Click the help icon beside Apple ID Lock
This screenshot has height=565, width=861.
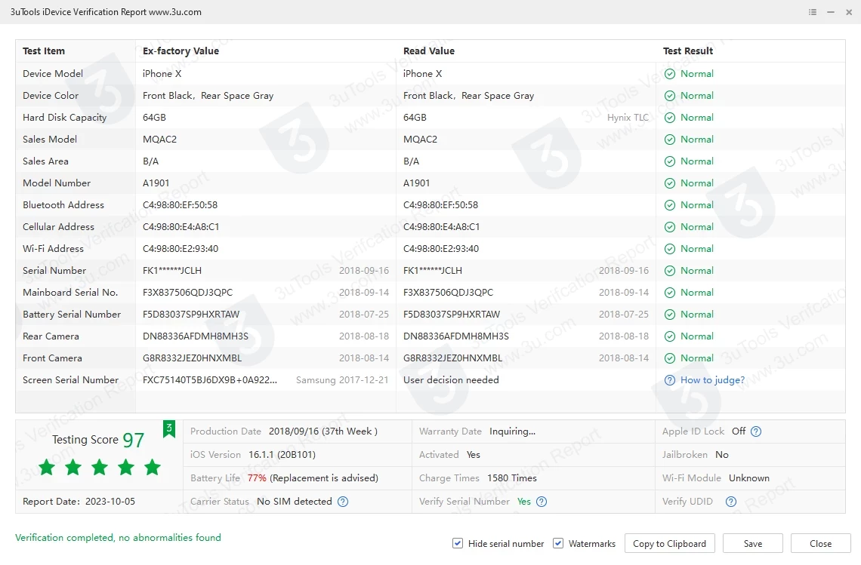[x=756, y=431]
